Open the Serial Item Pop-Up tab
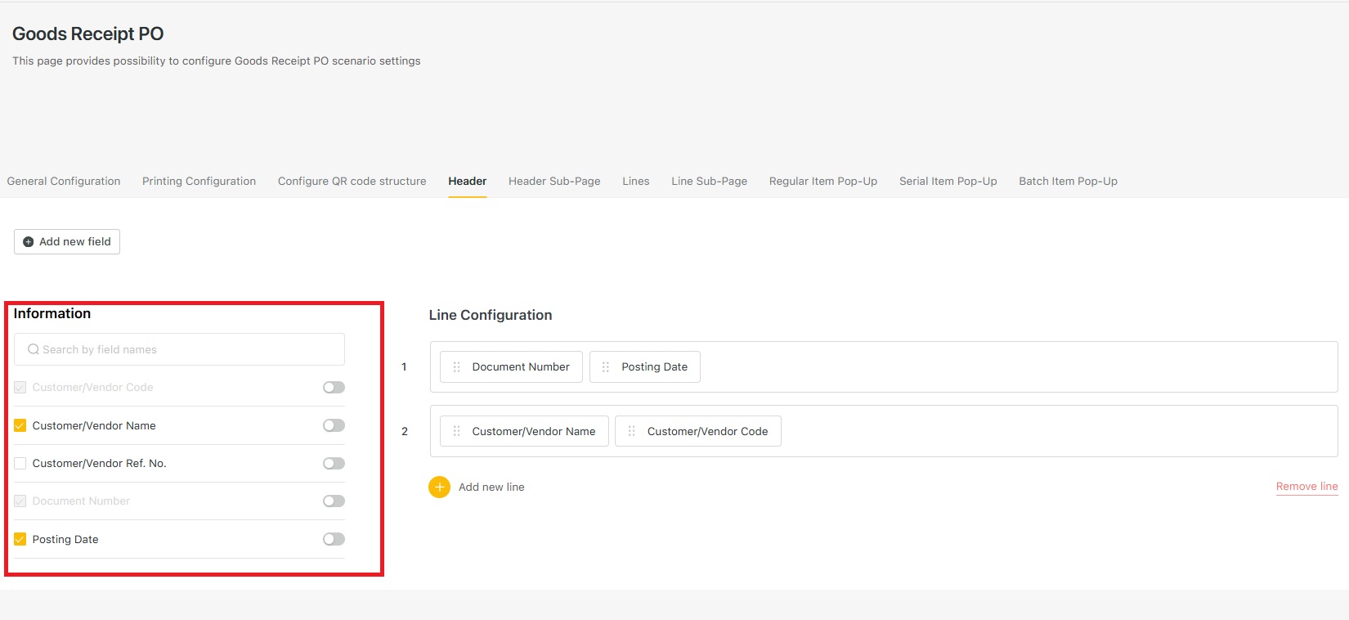 (948, 182)
